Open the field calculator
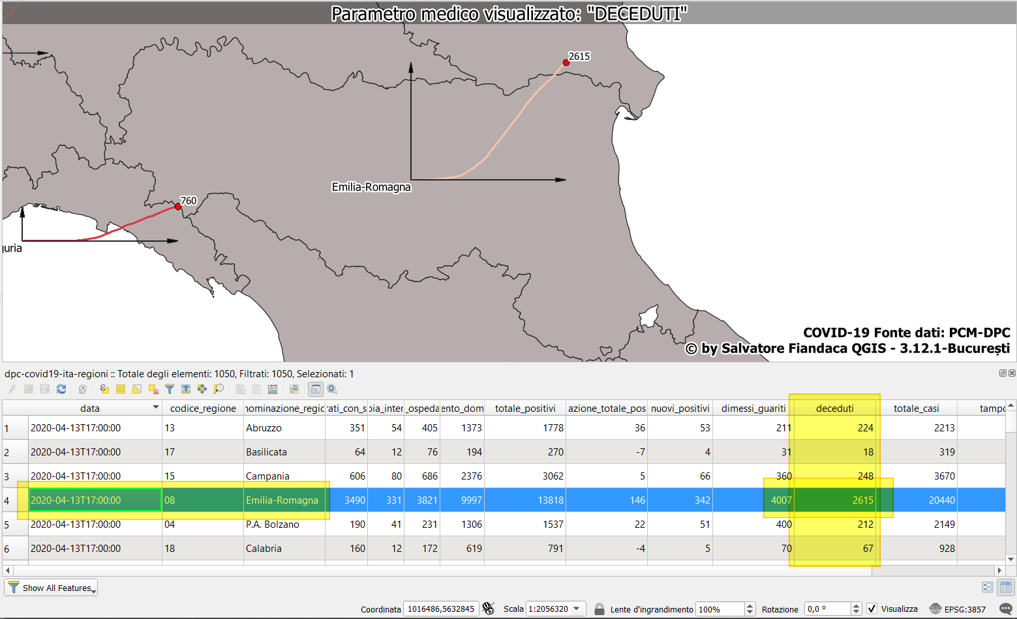Screen dimensions: 1017x619 click(273, 389)
